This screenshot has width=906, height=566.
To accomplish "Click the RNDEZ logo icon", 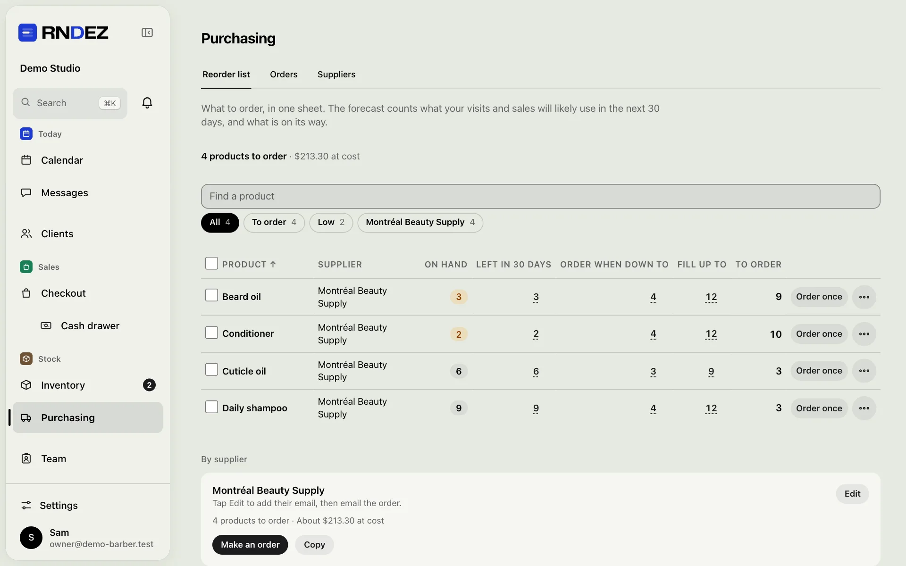I will [27, 33].
